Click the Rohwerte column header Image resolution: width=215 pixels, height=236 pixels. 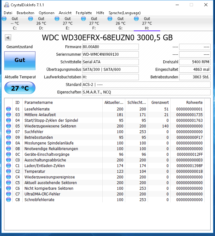tap(194, 103)
